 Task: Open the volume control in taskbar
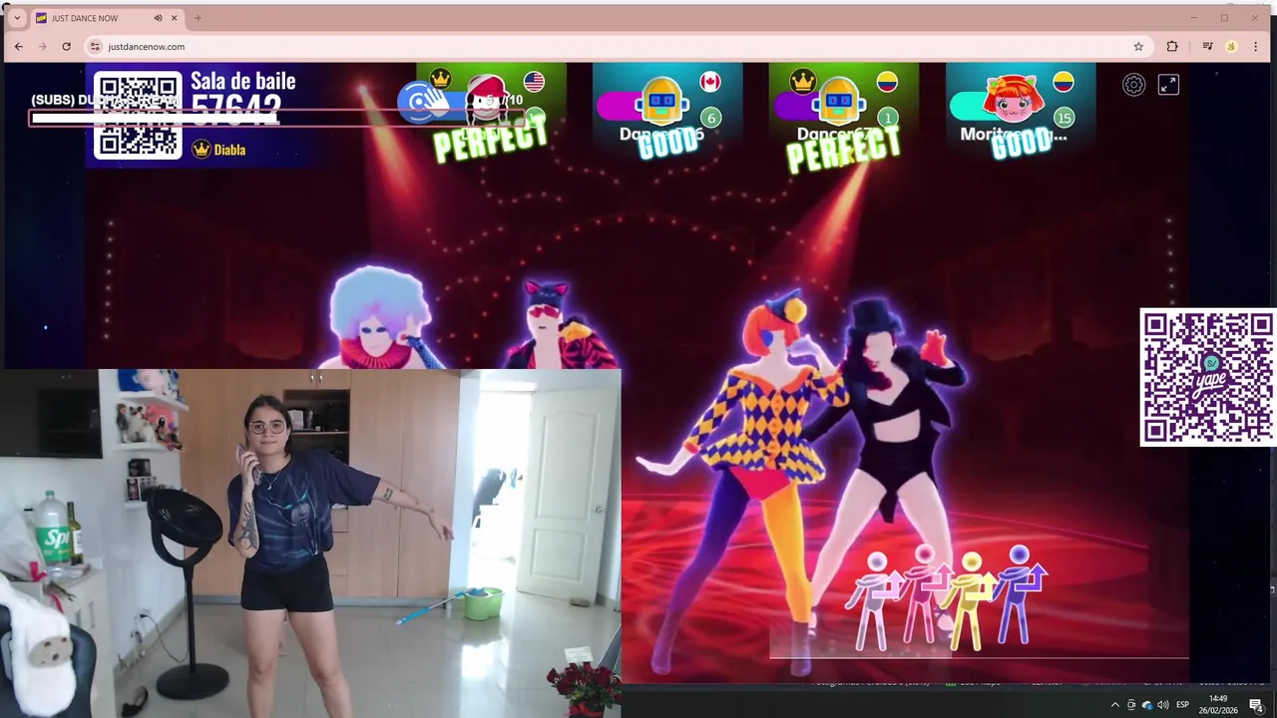(x=1163, y=705)
